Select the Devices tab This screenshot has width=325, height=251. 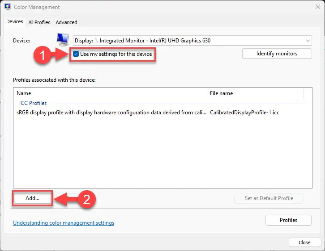tap(14, 21)
